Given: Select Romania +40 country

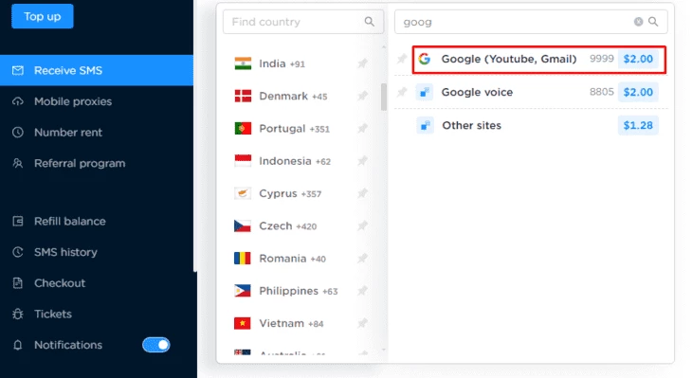Looking at the screenshot, I should click(x=292, y=259).
